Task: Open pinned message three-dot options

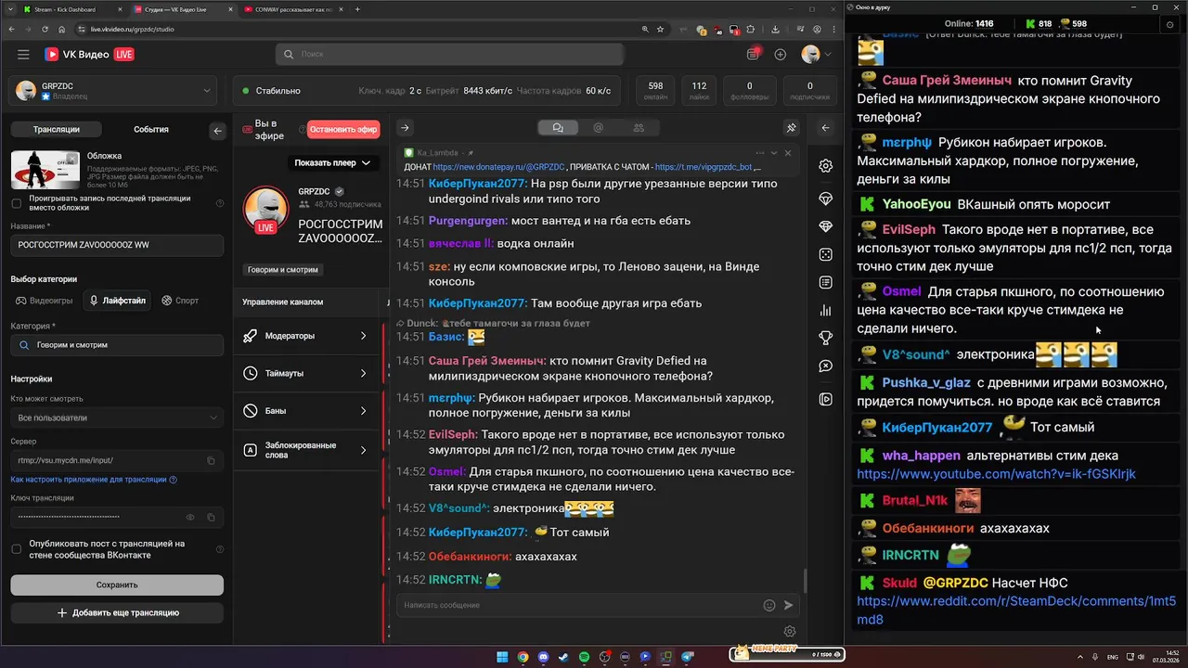Action: 760,153
